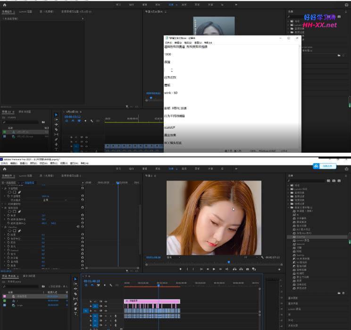351x330 pixels.
Task: Step forward one frame in main Program monitor
Action: (220, 269)
